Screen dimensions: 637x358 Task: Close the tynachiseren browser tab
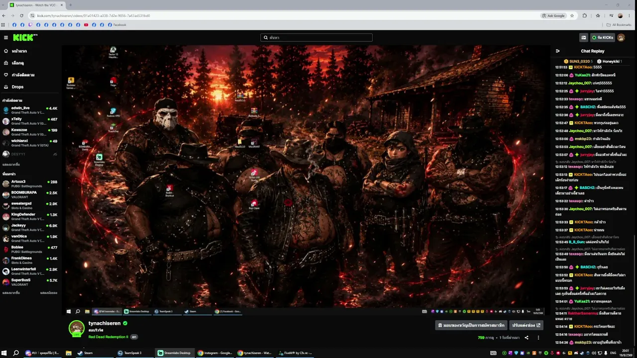tap(61, 5)
